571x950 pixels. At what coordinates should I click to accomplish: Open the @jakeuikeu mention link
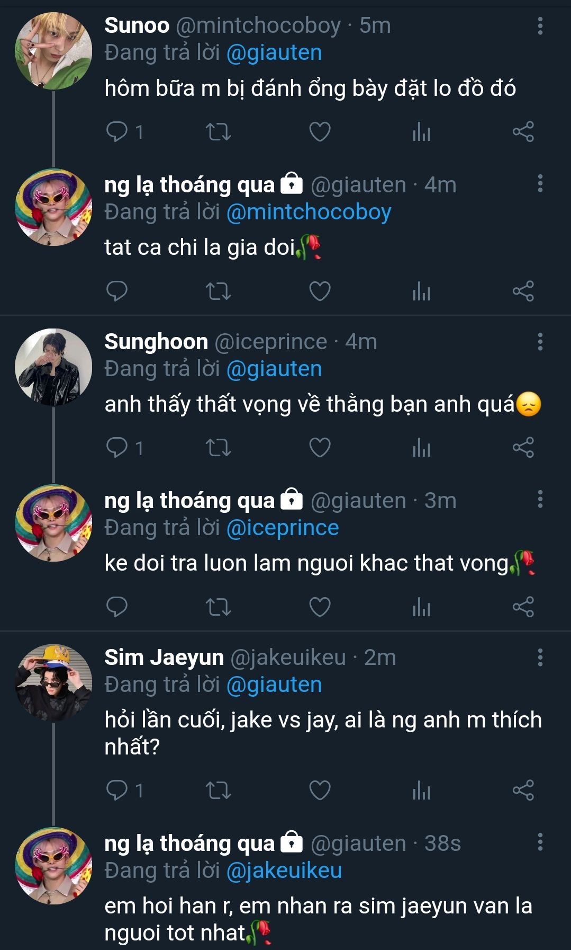tap(284, 871)
